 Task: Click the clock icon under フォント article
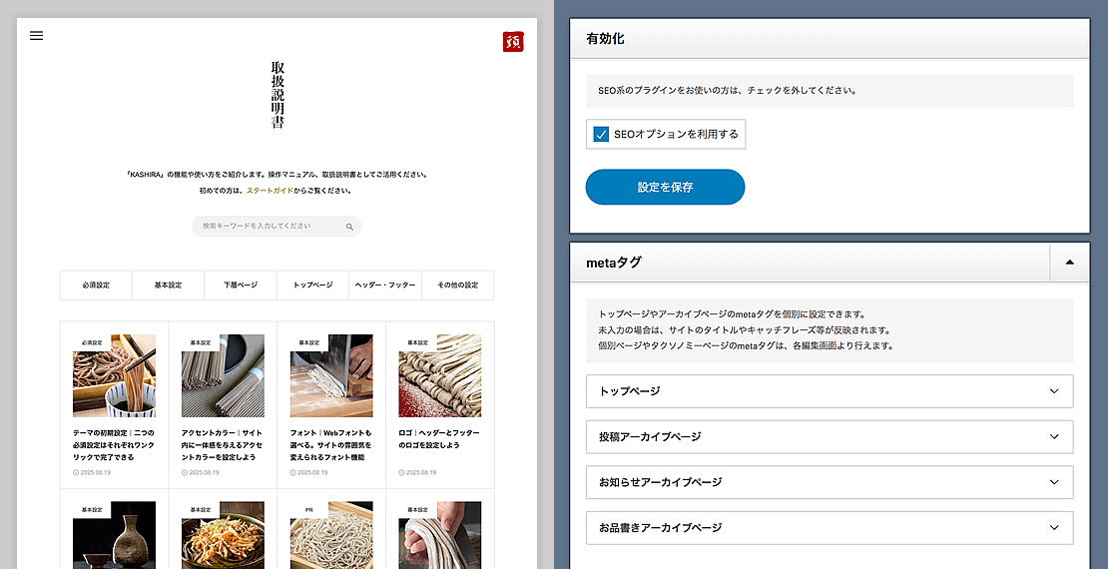pyautogui.click(x=293, y=473)
